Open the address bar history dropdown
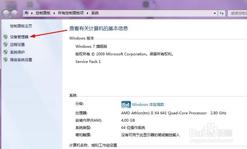This screenshot has height=149, width=247. (215, 13)
